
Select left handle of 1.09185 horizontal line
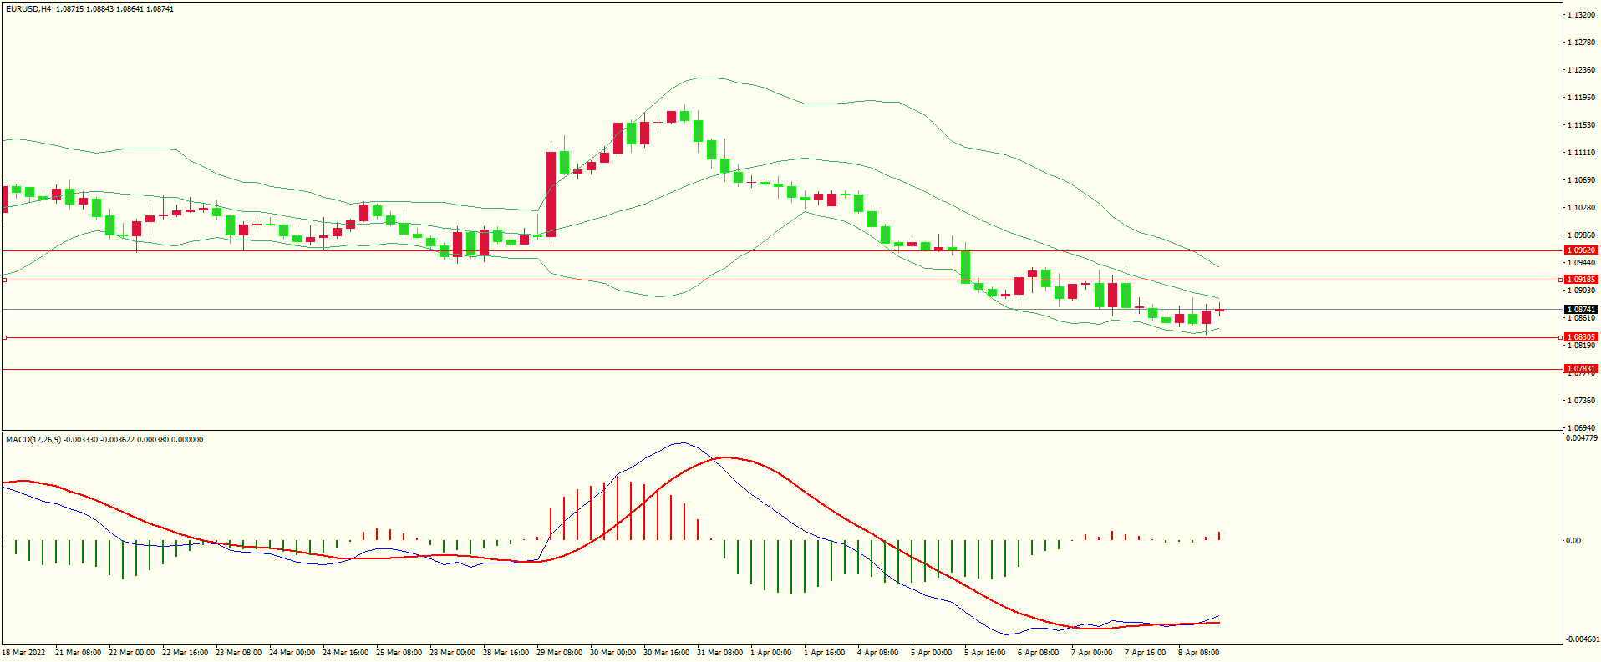click(4, 280)
